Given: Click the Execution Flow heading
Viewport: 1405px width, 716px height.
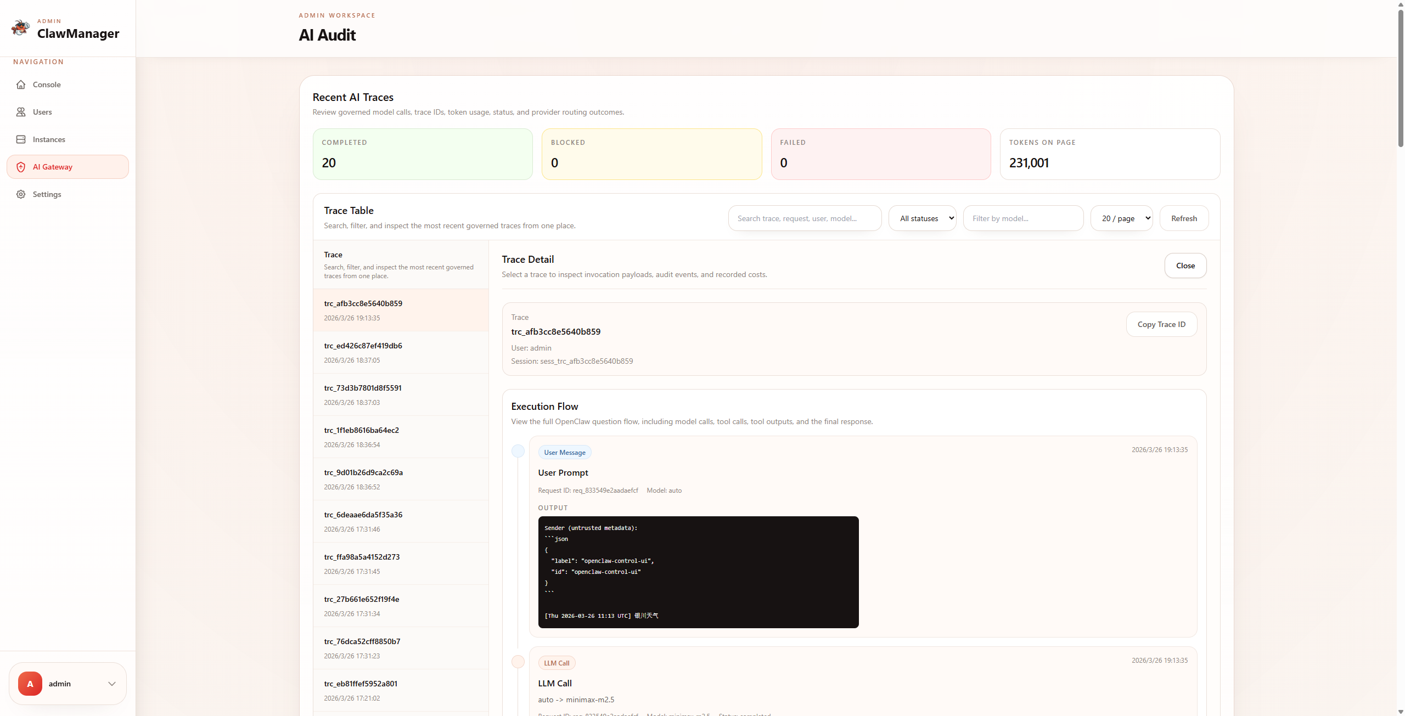Looking at the screenshot, I should (544, 407).
